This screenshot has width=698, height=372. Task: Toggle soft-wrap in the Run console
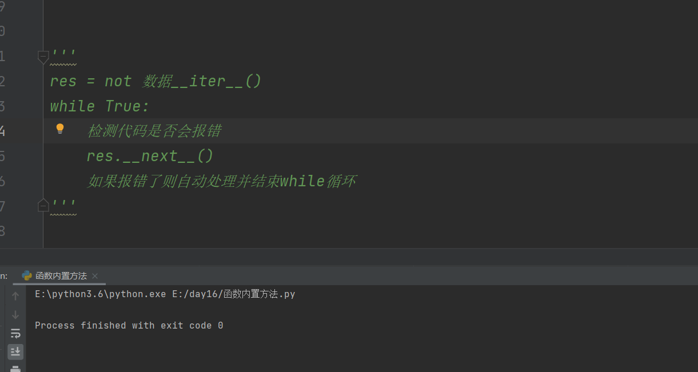coord(15,333)
